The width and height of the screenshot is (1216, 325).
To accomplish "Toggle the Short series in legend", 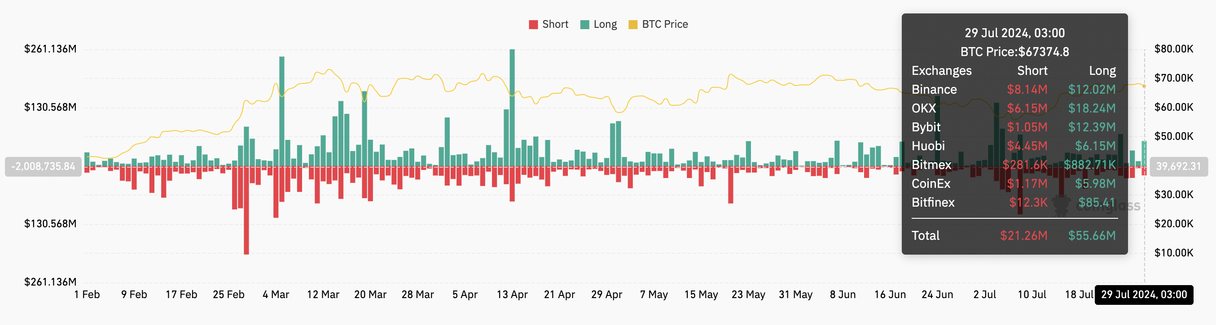I will [549, 25].
